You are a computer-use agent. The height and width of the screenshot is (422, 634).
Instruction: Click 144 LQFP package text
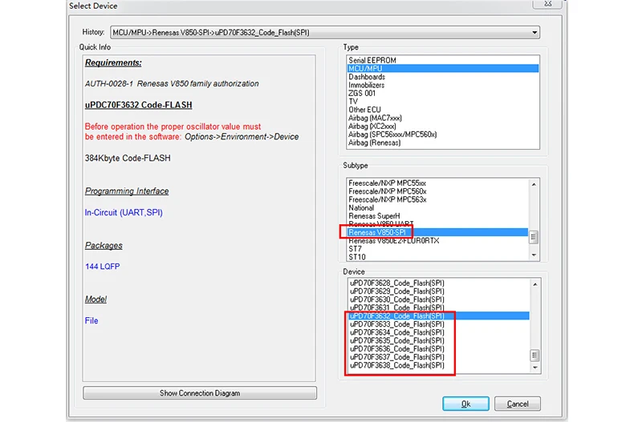[x=102, y=267]
